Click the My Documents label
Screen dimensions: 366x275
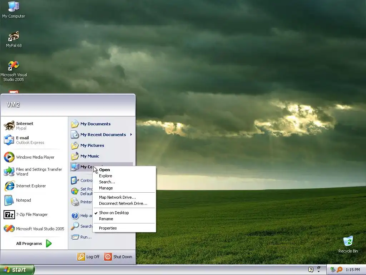95,124
